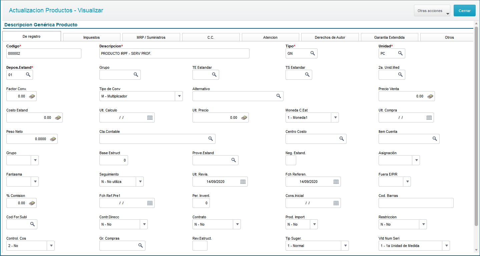Screen dimensions: 480x256
Task: Expand Contrato dropdown
Action: click(237, 224)
